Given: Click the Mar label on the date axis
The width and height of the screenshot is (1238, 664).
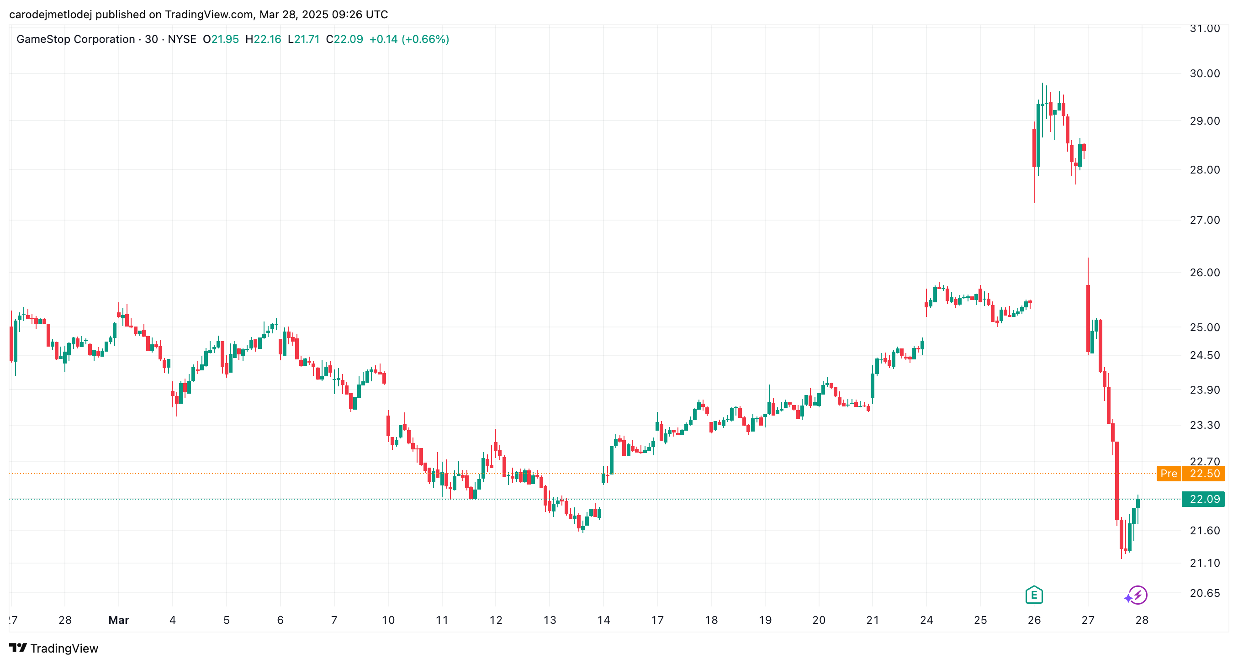Looking at the screenshot, I should [119, 620].
